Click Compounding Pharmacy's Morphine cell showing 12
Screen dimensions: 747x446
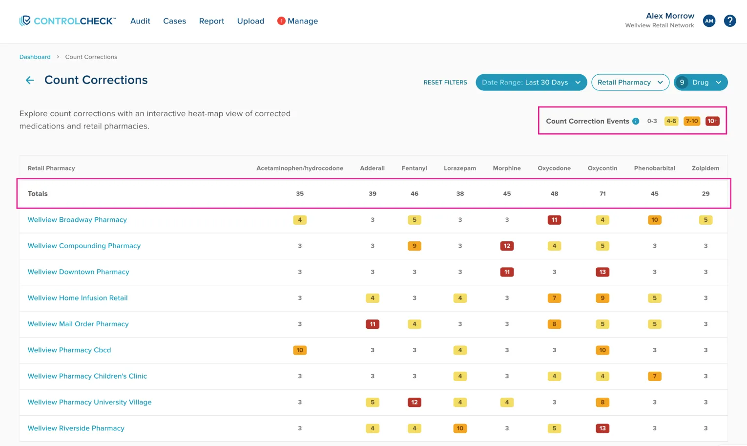click(507, 246)
